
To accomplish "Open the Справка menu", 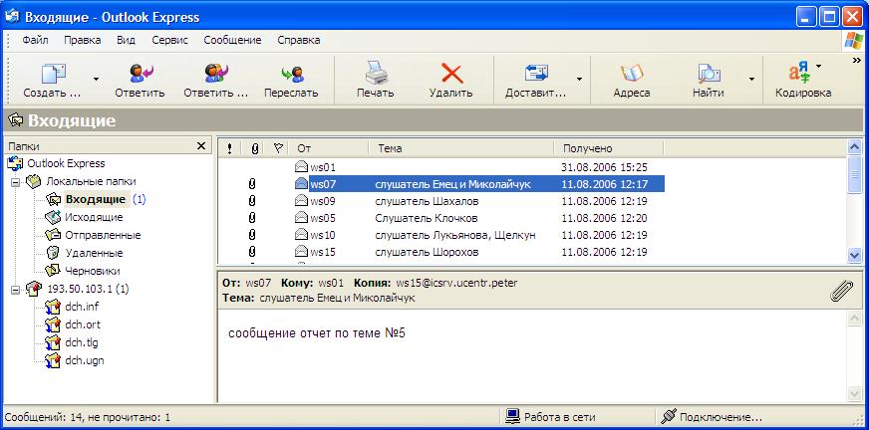I will [x=299, y=40].
